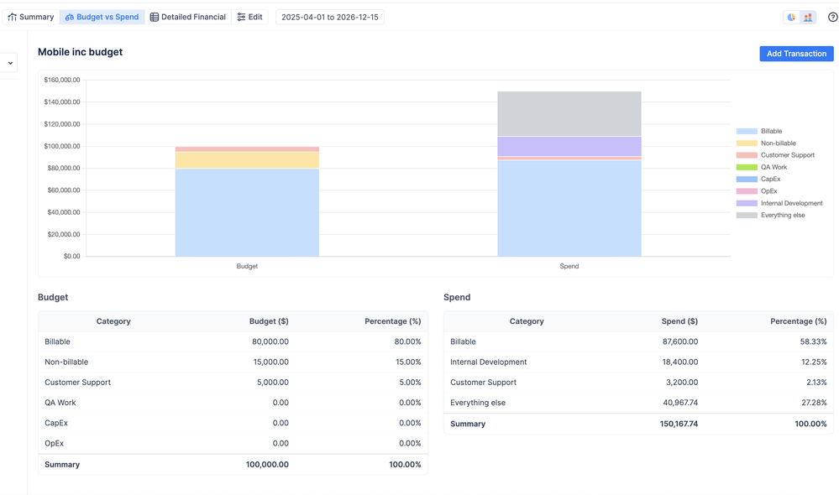Click Category header in Spend table

[527, 321]
